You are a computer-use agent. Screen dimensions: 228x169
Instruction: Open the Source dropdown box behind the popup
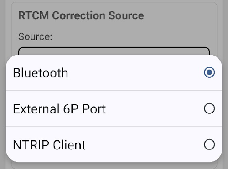[114, 51]
